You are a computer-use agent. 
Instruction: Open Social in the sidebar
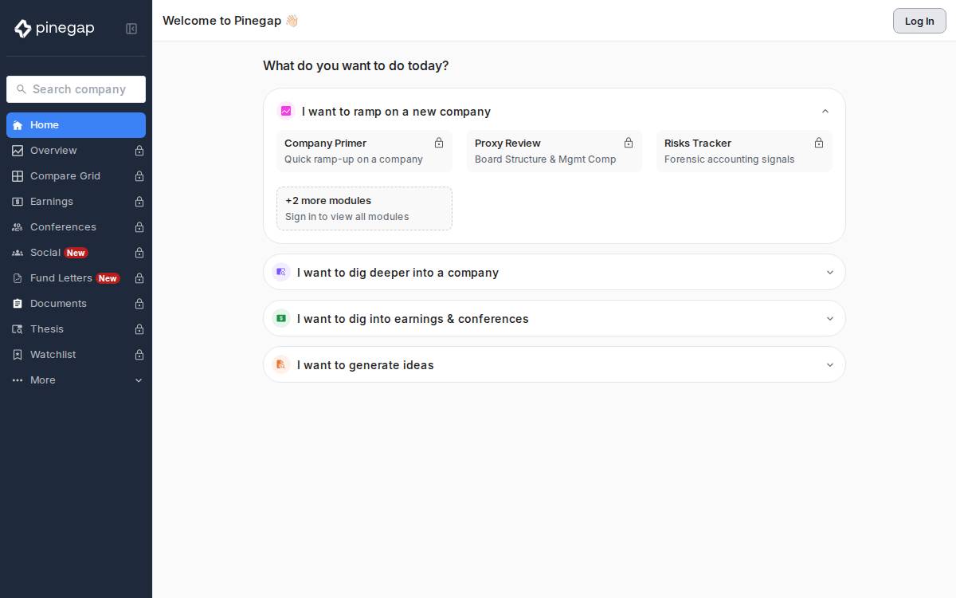tap(76, 253)
